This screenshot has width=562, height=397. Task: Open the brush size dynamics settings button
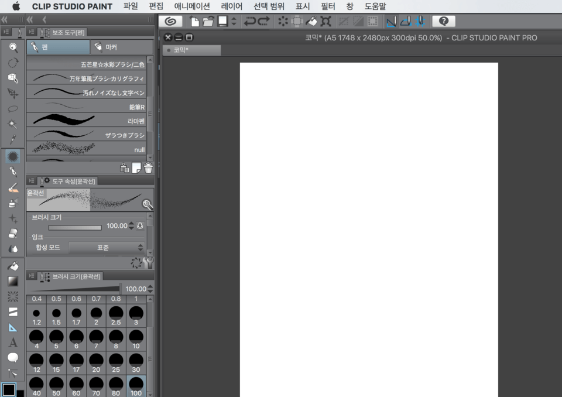(x=140, y=226)
